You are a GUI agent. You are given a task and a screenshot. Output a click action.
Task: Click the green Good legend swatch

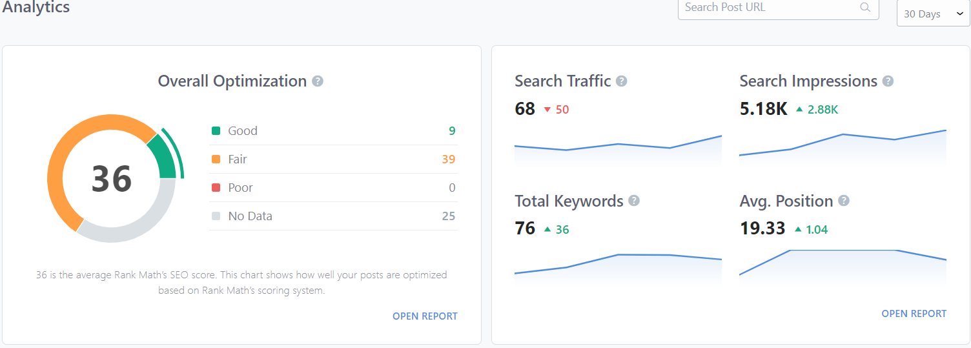216,131
